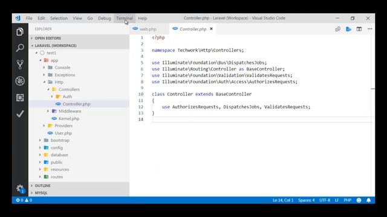Screen dimensions: 387x217
Task: Click the errors count in status bar
Action: (19, 200)
